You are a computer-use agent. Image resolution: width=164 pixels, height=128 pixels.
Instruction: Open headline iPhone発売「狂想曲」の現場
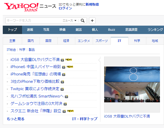(x=36, y=74)
